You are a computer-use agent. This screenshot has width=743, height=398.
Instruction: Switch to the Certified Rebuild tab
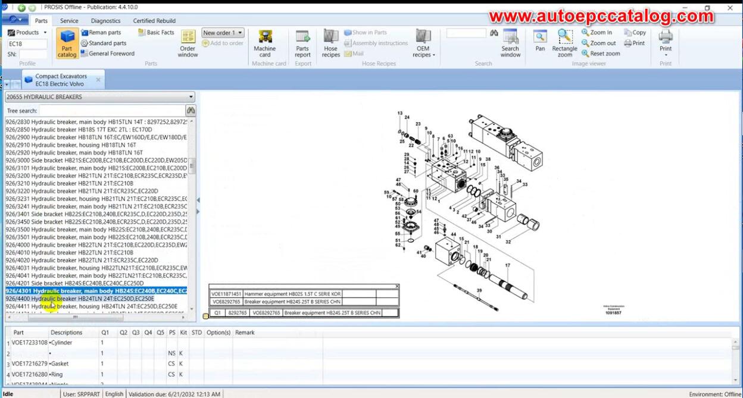coord(154,21)
